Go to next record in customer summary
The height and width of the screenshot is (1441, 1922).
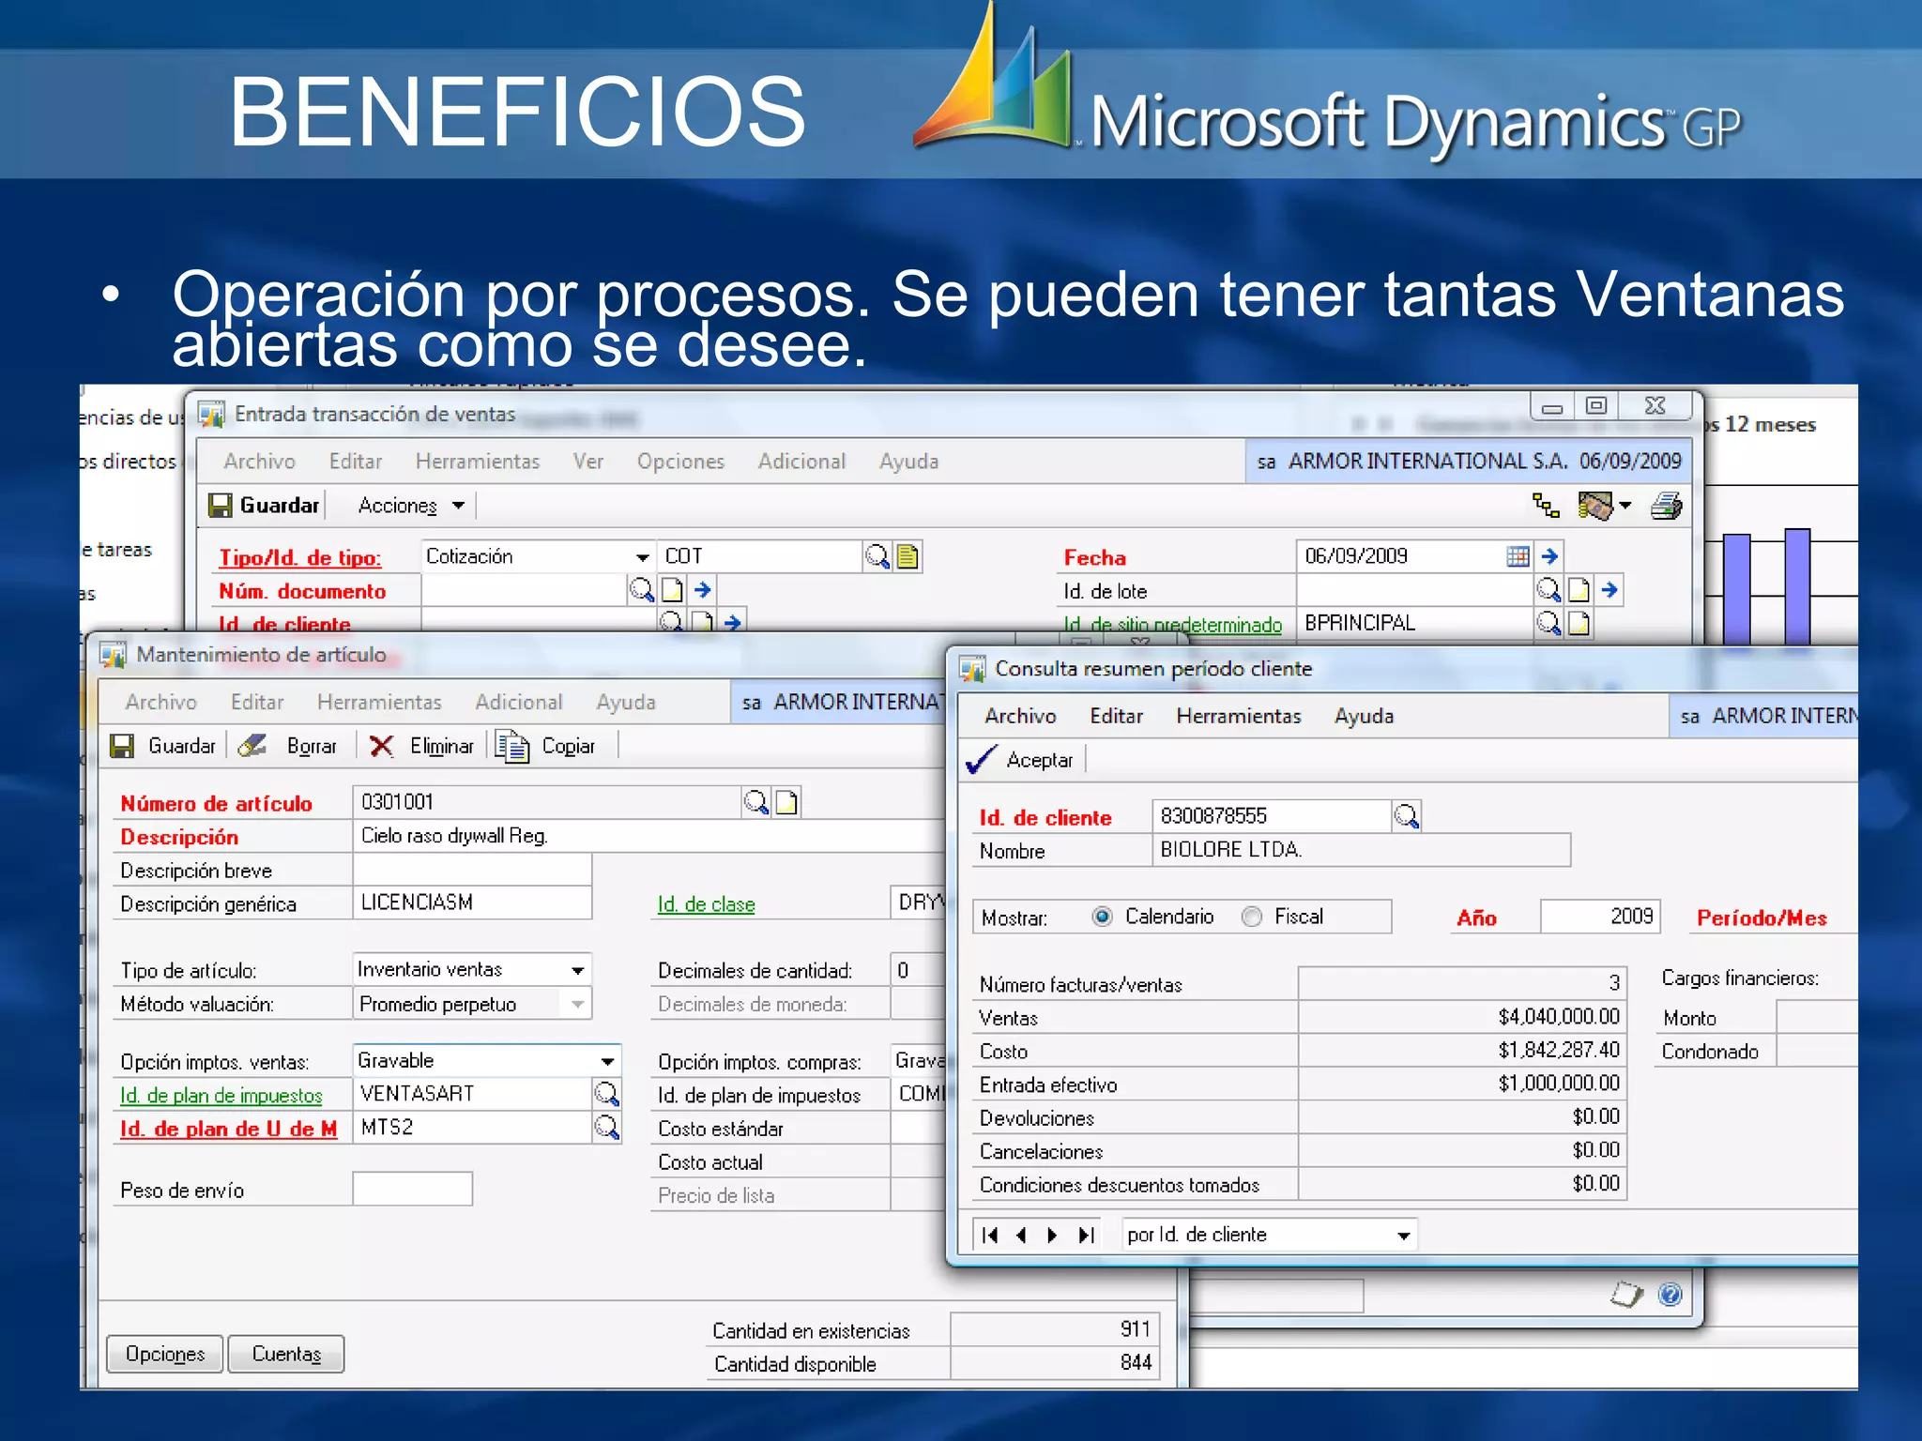point(1053,1236)
